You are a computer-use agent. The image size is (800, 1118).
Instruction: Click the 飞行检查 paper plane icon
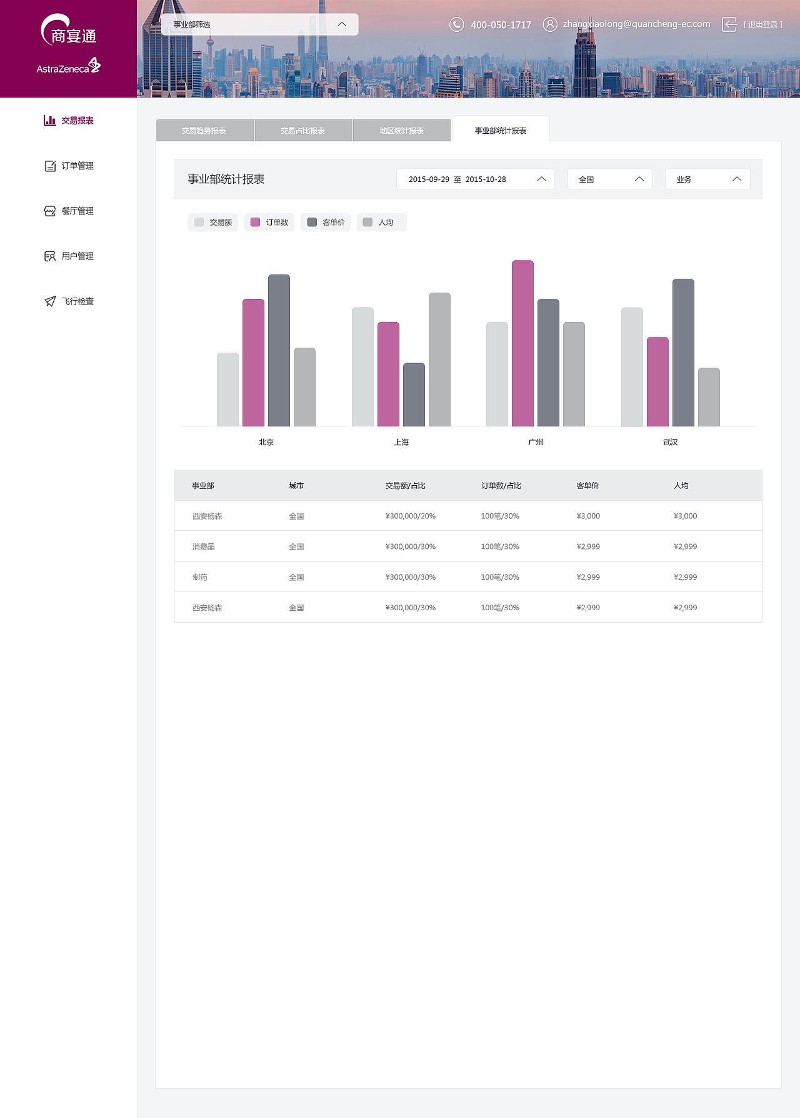coord(50,301)
